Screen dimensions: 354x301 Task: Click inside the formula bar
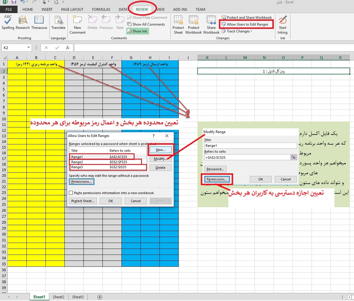(214, 48)
